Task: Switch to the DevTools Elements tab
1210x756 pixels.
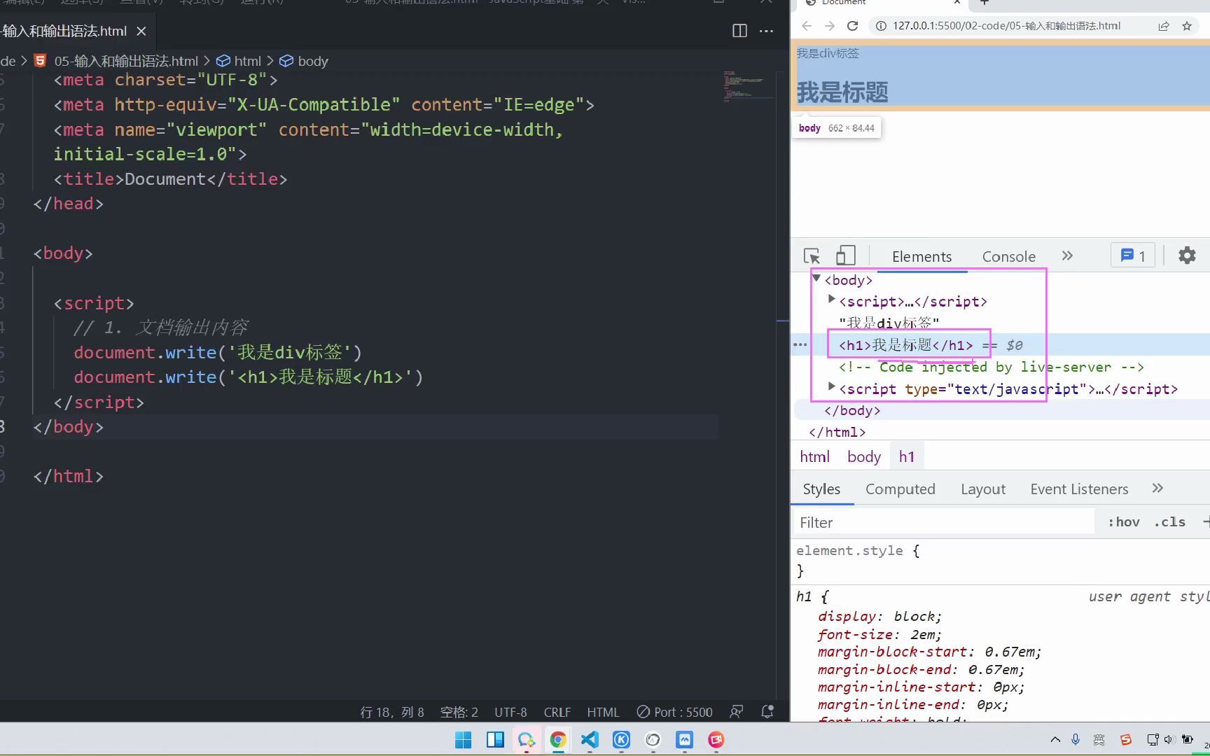Action: pyautogui.click(x=922, y=257)
